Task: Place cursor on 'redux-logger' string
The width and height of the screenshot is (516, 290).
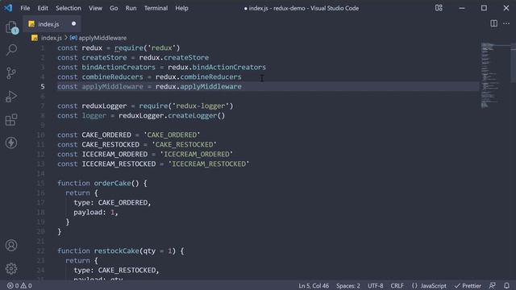Action: coord(201,106)
